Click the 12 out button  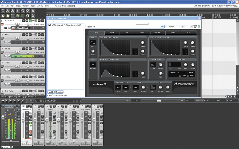(182, 26)
